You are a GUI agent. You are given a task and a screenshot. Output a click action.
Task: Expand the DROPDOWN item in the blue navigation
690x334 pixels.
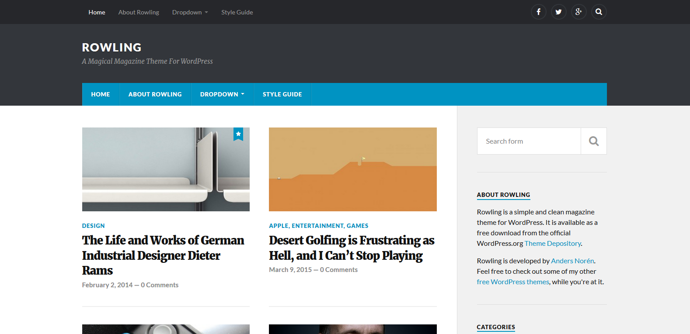tap(222, 94)
